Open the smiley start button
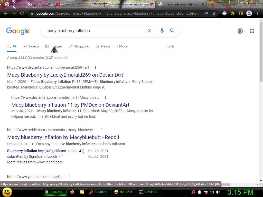The image size is (263, 197). [x=7, y=192]
